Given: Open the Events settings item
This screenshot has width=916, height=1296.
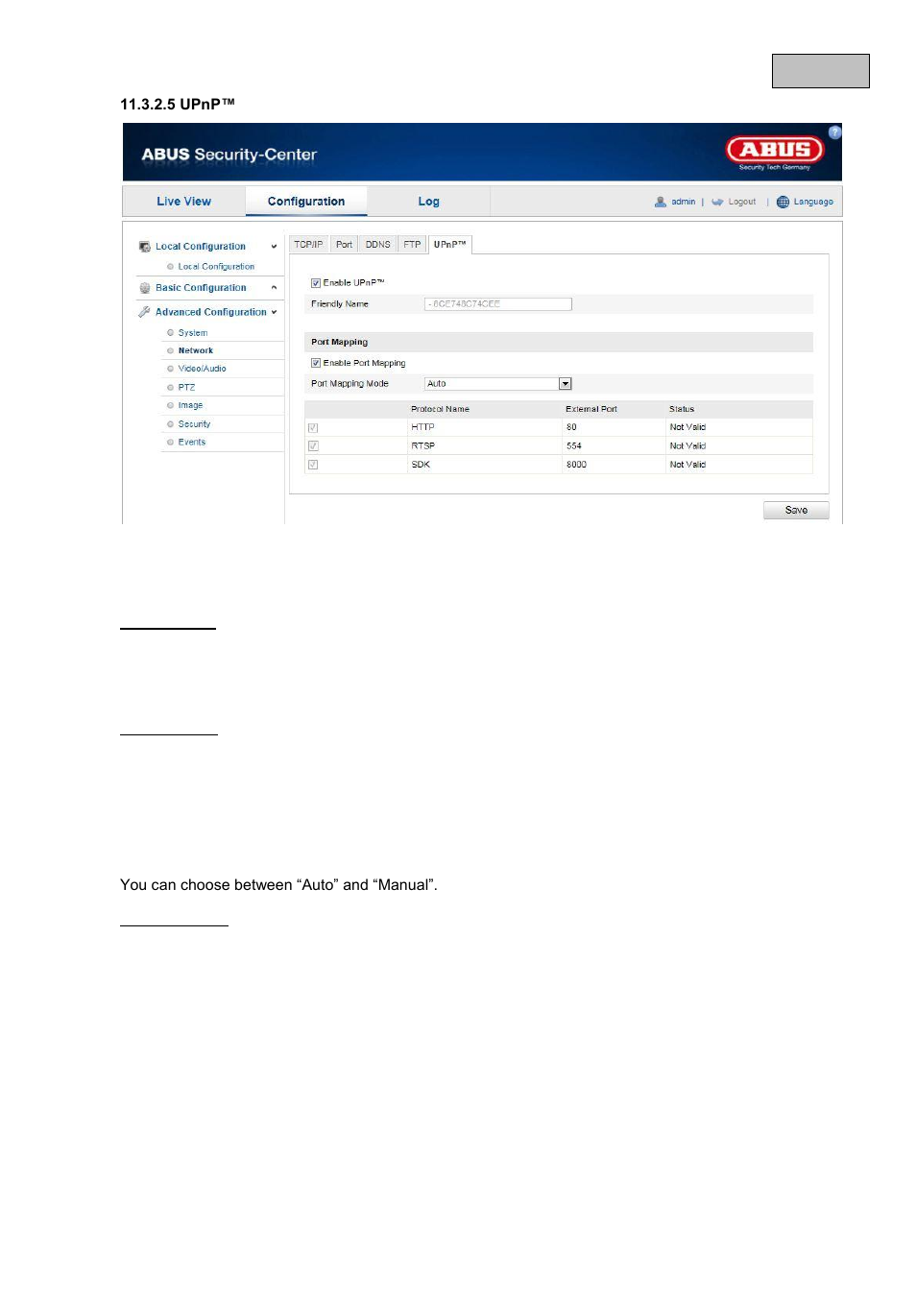Looking at the screenshot, I should pos(192,443).
